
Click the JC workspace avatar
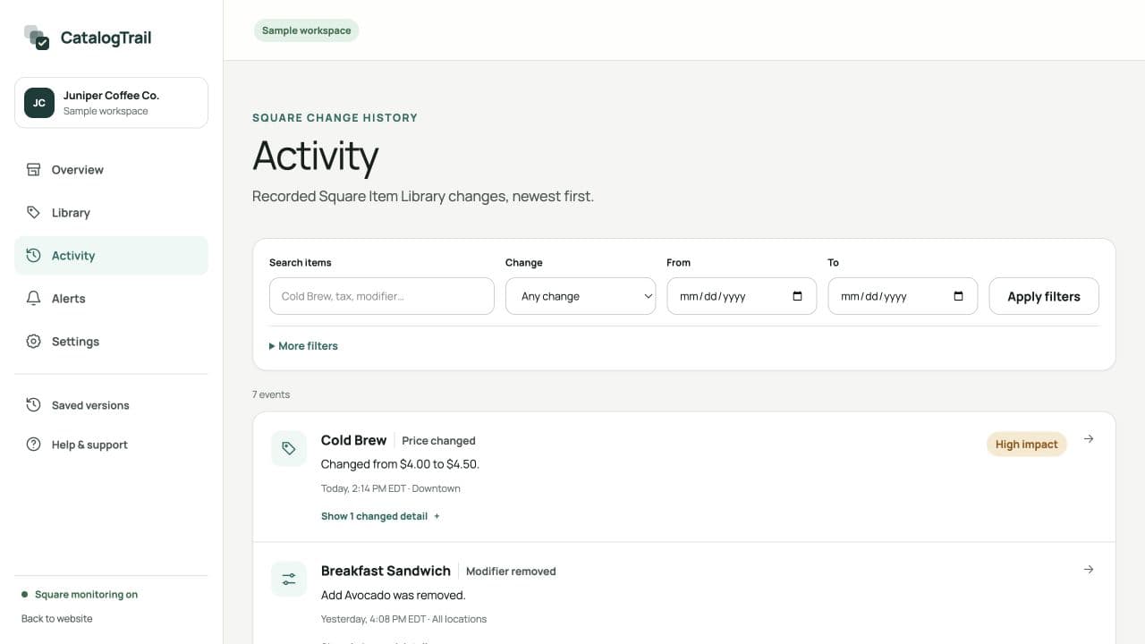[x=39, y=103]
